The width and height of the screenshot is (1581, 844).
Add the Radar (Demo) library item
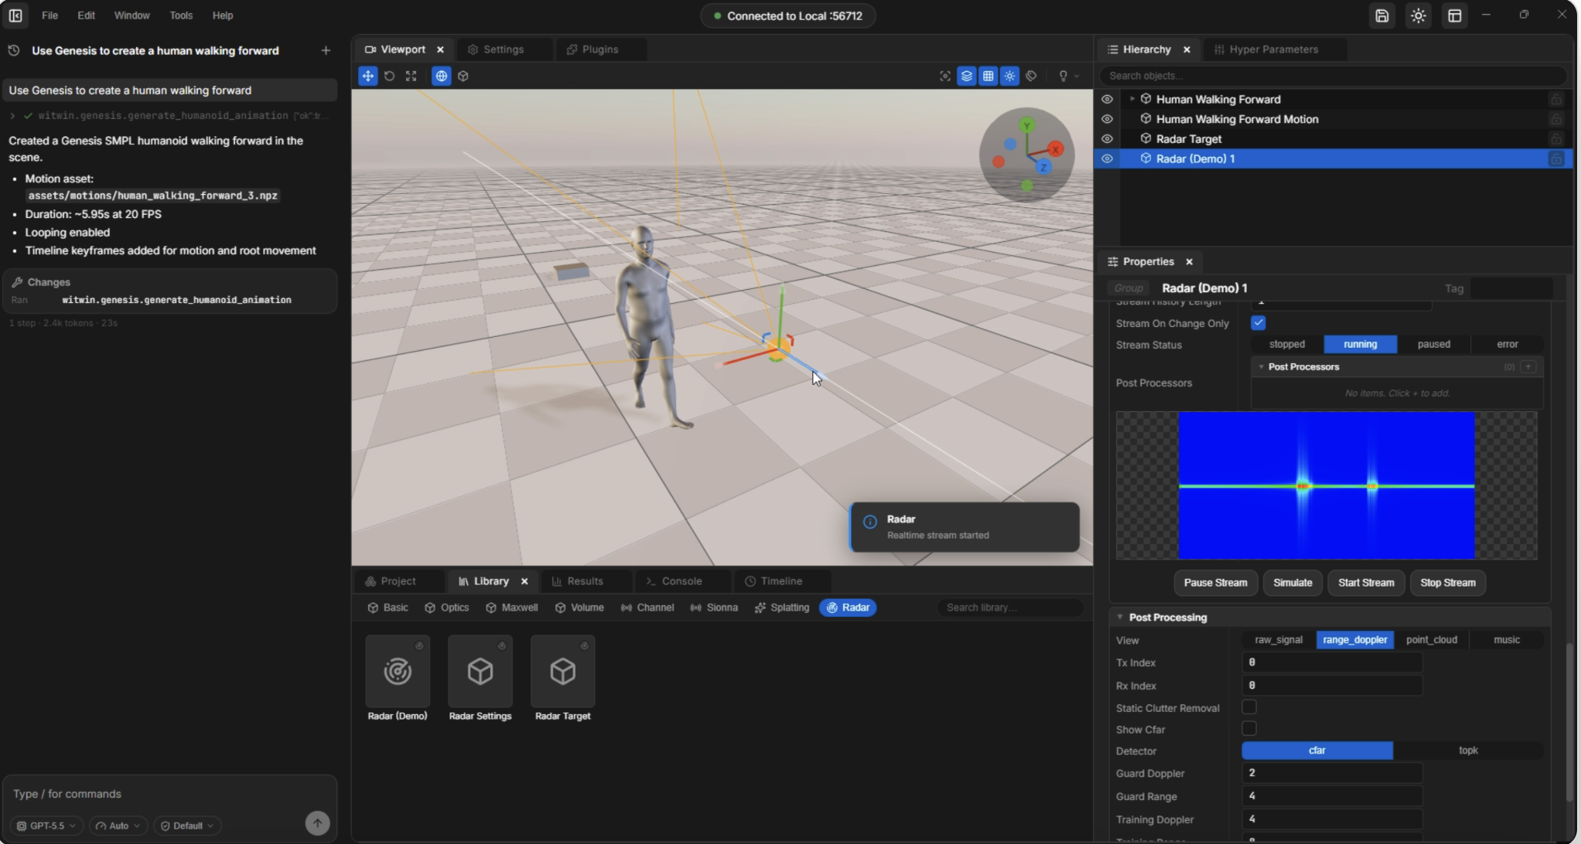click(x=398, y=679)
